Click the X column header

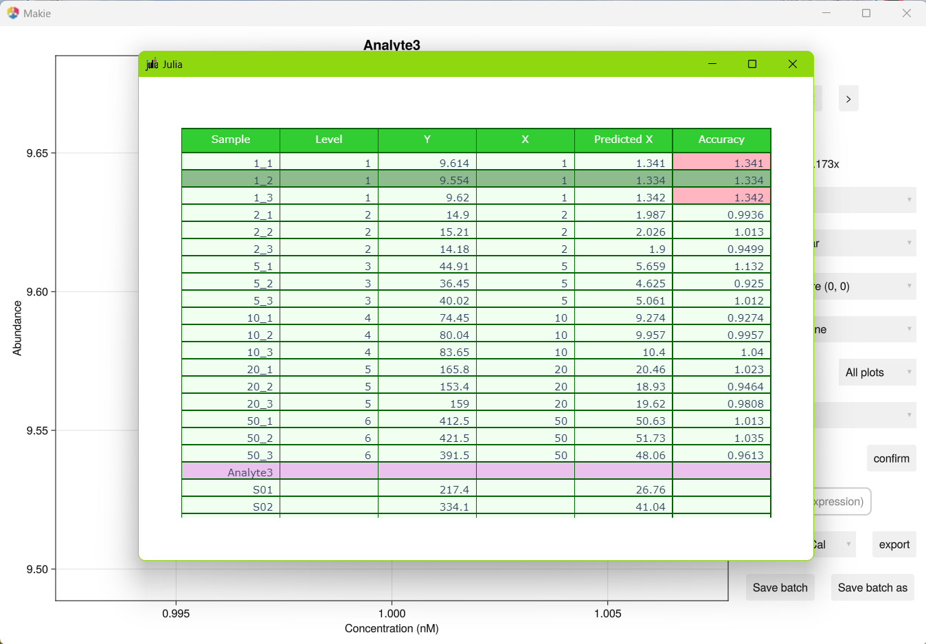(x=526, y=140)
